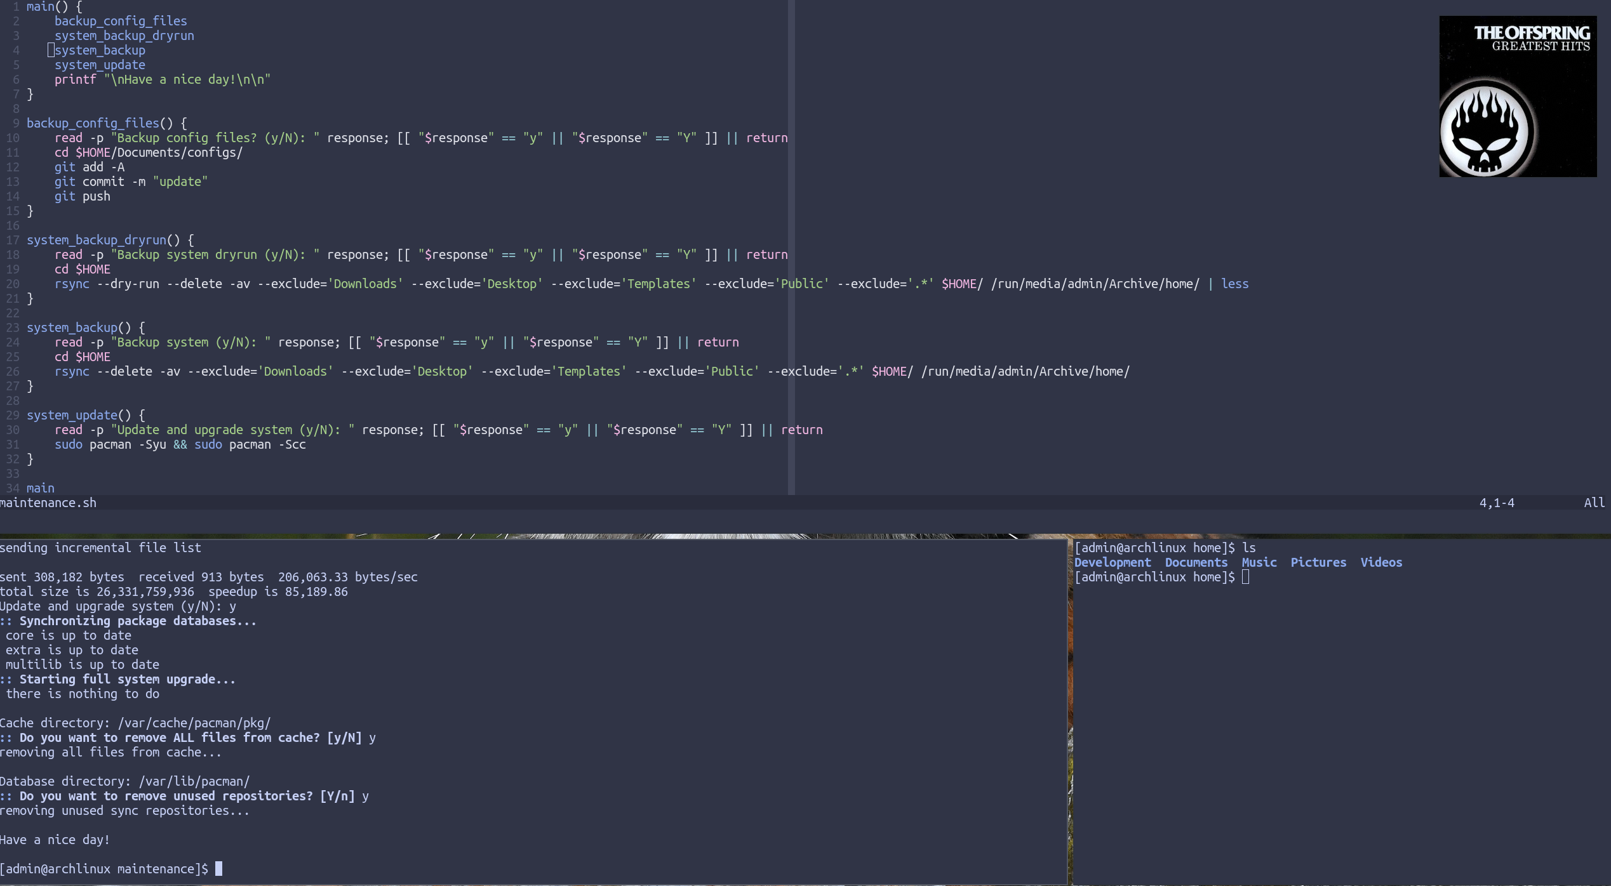Screen dimensions: 1611x886
Task: Click 'Database directory: /var/lib/pacman/' line
Action: tap(125, 781)
